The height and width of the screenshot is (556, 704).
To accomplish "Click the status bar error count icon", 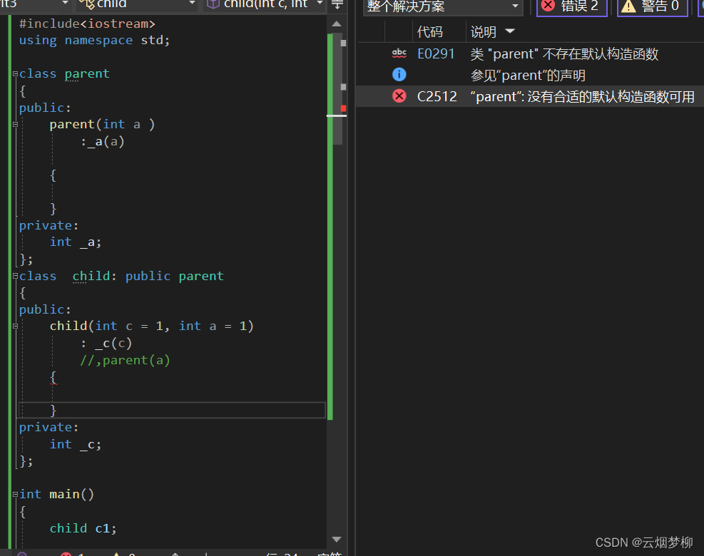I will tap(66, 554).
